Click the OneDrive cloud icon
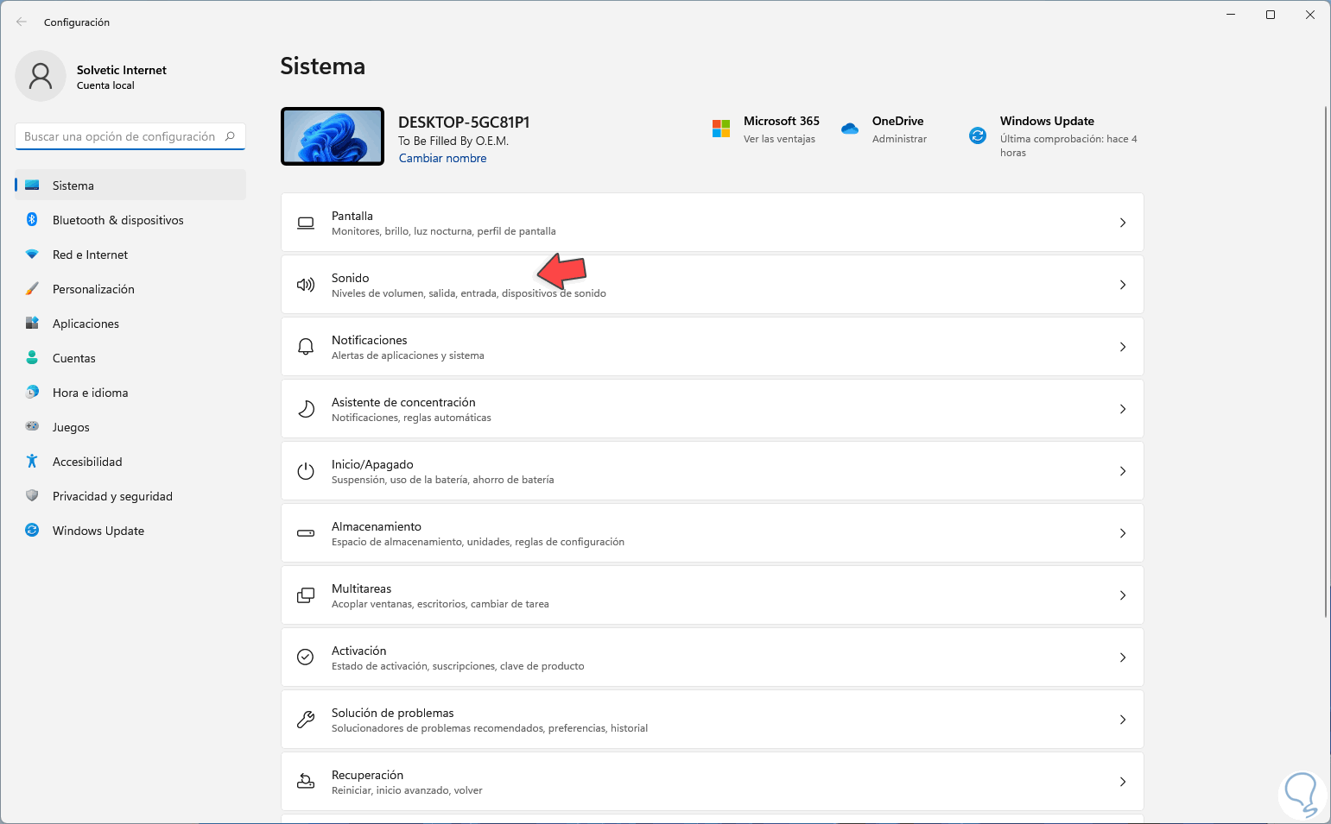Viewport: 1331px width, 824px height. click(850, 129)
